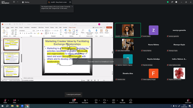Select Kayana Zahra's flower video tile

(x=179, y=73)
